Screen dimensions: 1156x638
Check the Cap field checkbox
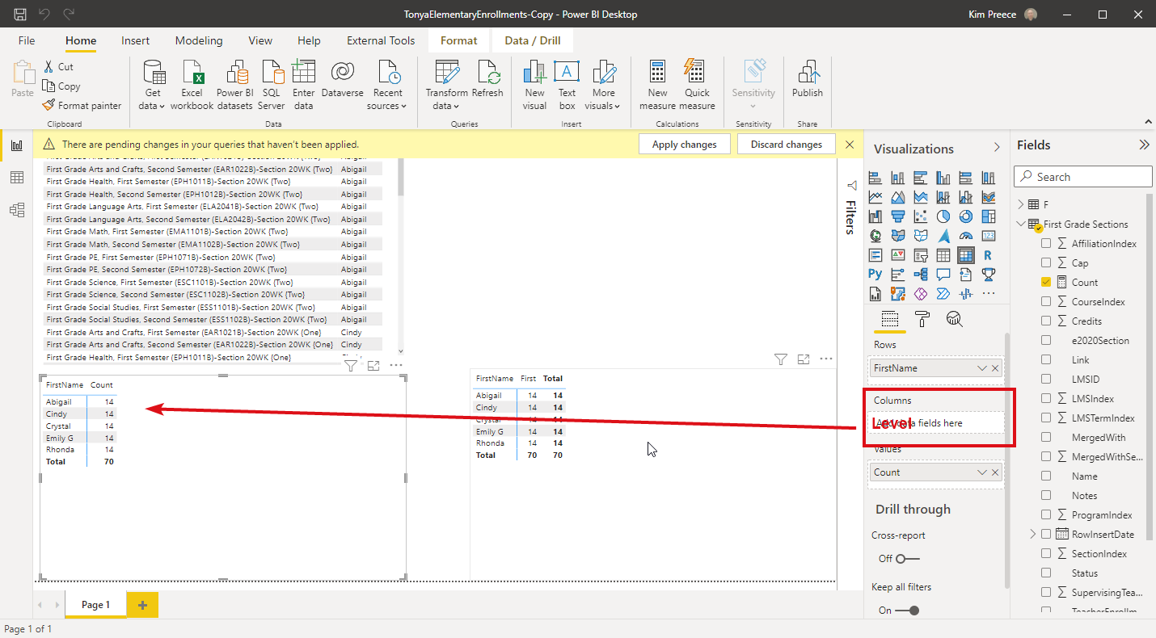[1046, 262]
